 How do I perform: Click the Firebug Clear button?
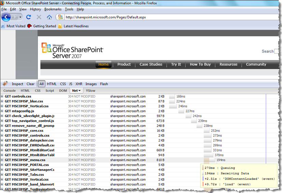[30, 84]
